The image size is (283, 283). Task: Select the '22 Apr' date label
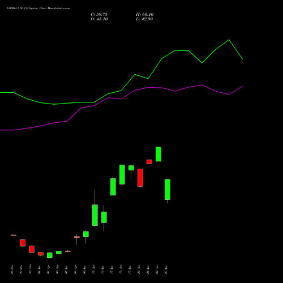(x=157, y=269)
